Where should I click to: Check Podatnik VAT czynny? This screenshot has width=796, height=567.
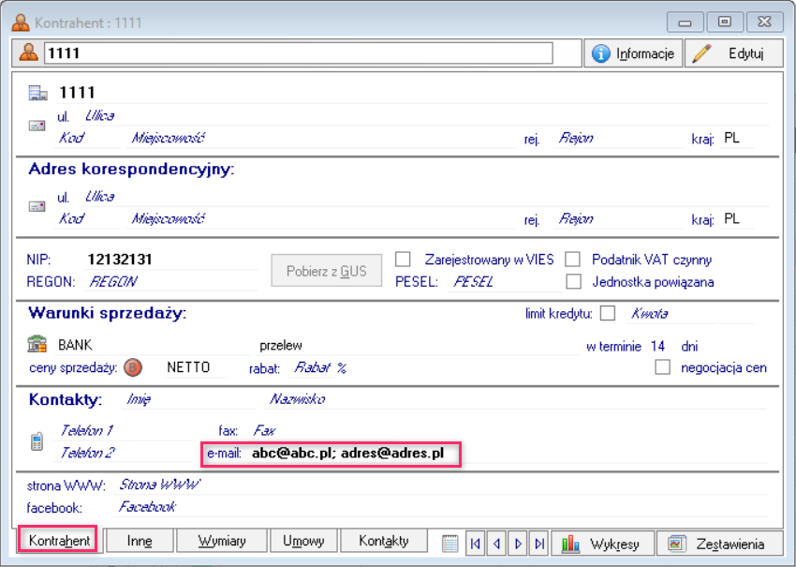point(574,260)
